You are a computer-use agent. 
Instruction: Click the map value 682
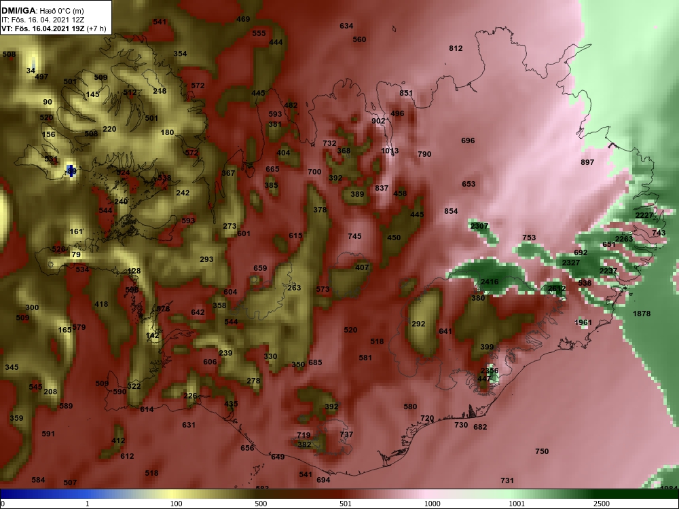click(480, 427)
